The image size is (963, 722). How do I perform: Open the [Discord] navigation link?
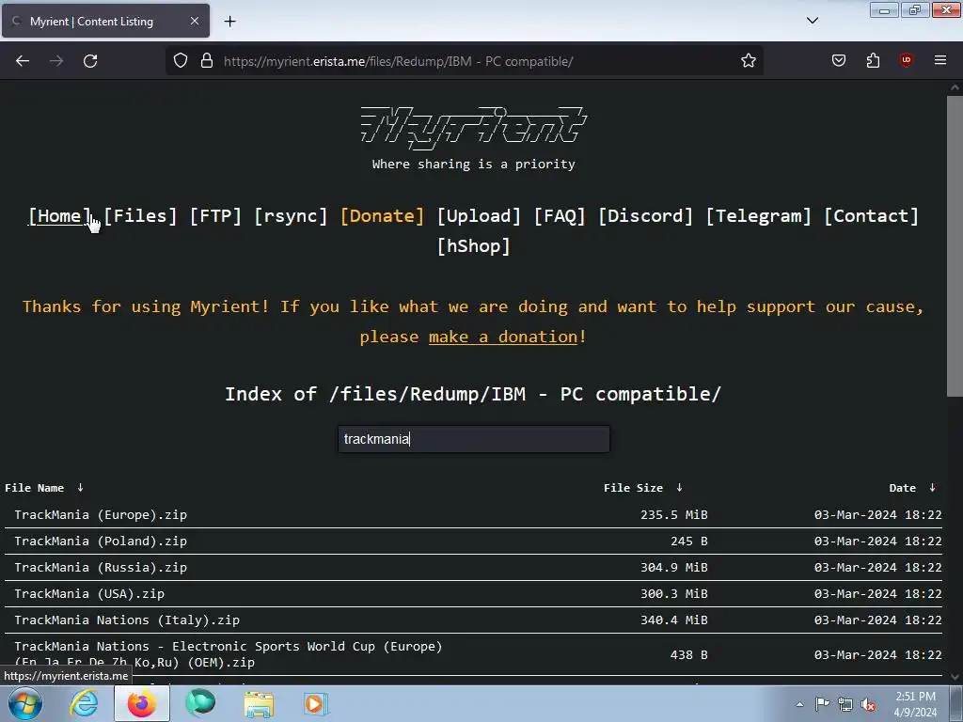tap(645, 216)
